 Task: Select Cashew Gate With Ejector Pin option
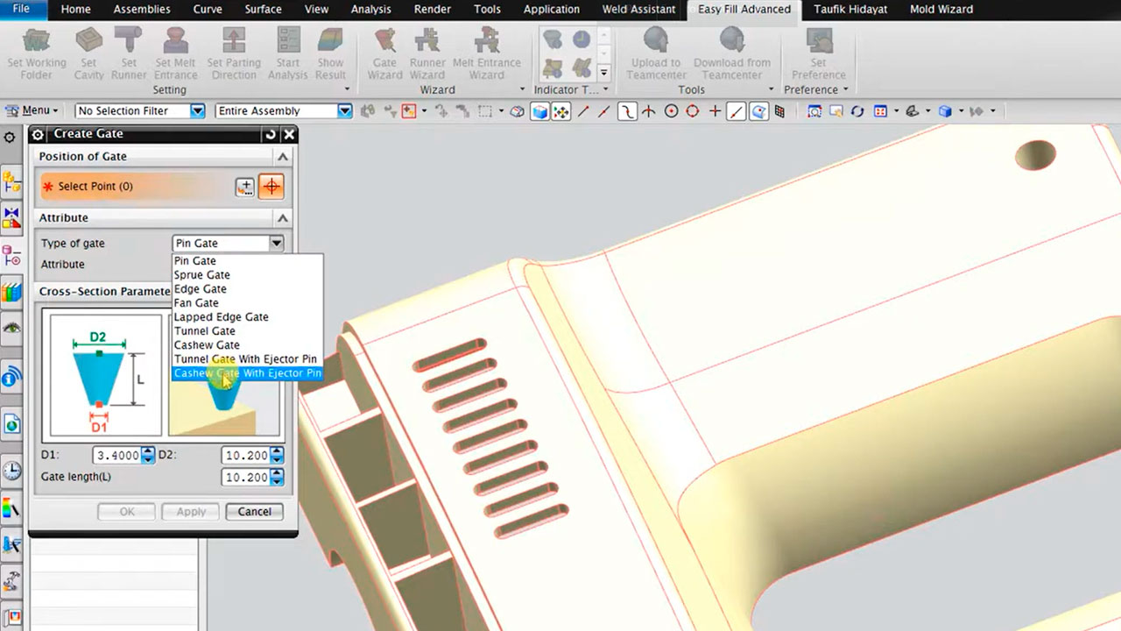tap(247, 373)
